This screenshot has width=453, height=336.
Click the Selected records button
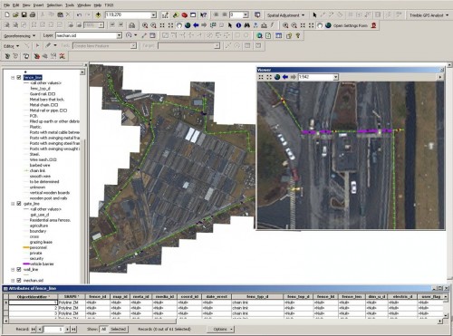pos(118,329)
